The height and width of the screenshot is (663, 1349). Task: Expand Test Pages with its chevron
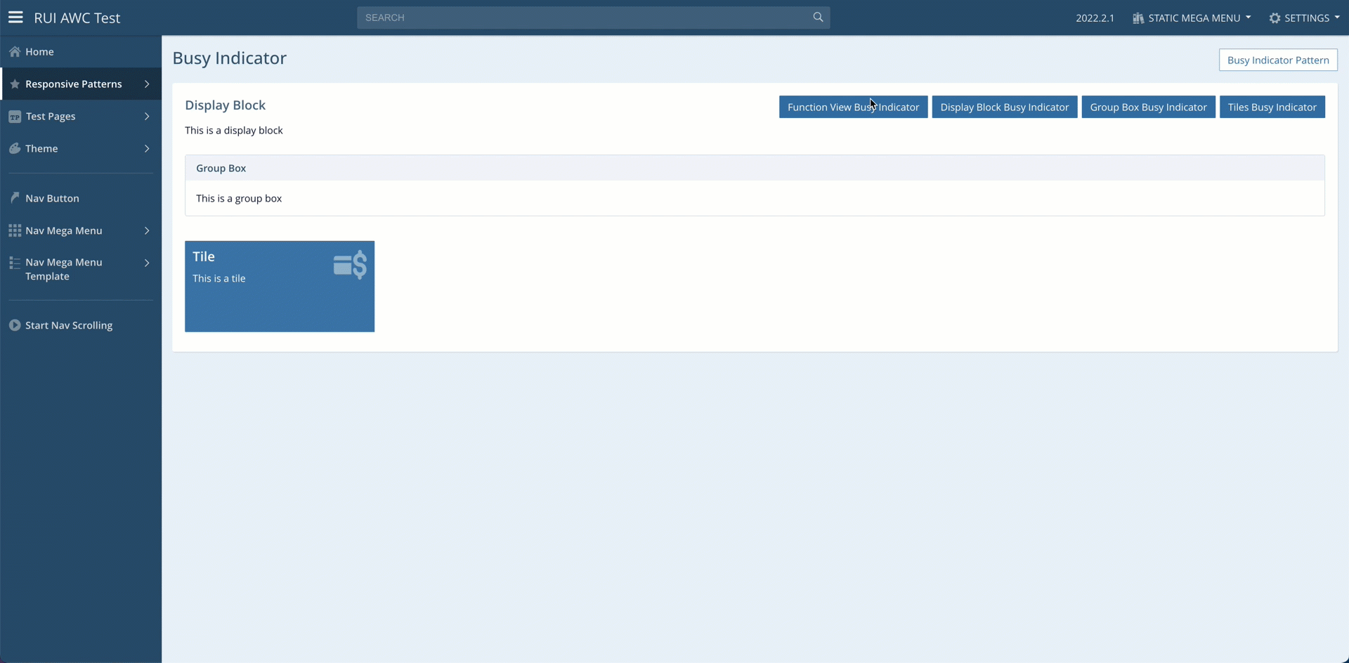[x=147, y=117]
